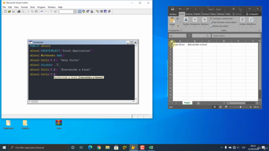Viewport: 269px width, 151px height.
Task: Click the Excel zoom slider handle
Action: click(x=240, y=107)
